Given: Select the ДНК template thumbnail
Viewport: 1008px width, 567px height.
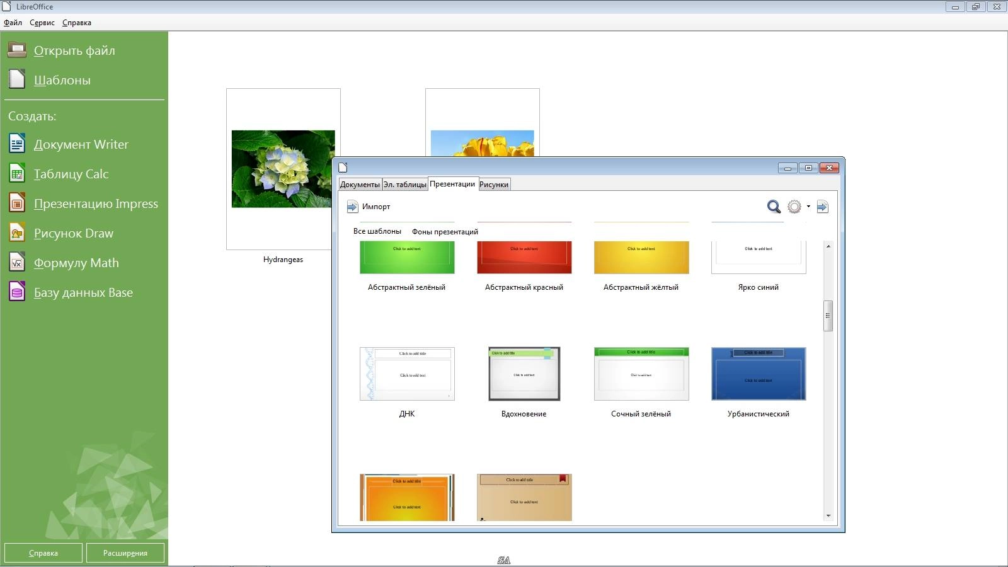Looking at the screenshot, I should [407, 374].
